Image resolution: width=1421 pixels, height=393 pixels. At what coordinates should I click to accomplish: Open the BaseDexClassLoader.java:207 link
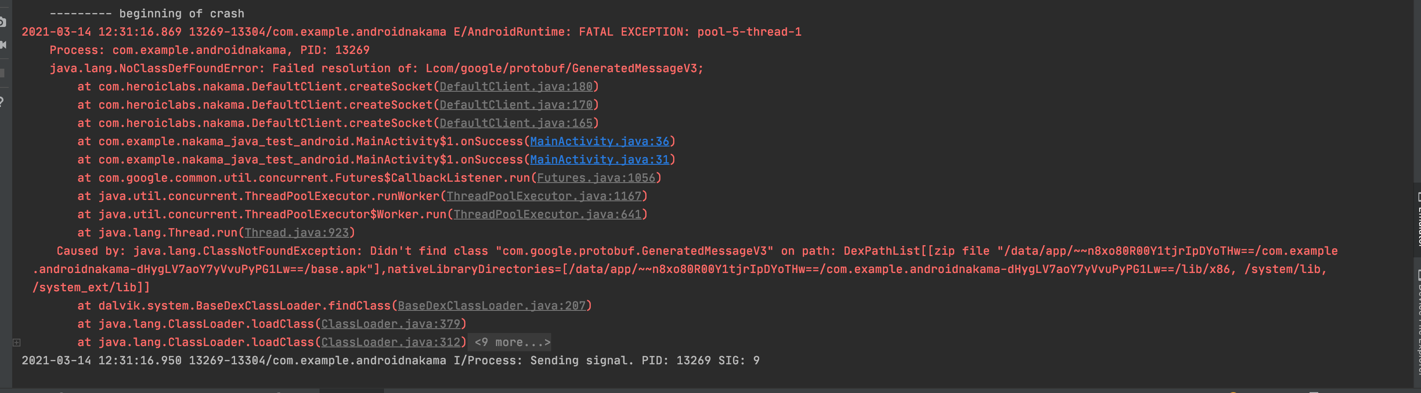tap(492, 305)
